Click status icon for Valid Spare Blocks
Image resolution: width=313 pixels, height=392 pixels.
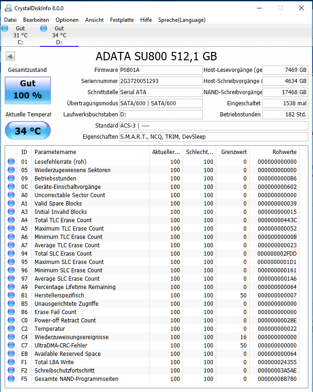(11, 203)
